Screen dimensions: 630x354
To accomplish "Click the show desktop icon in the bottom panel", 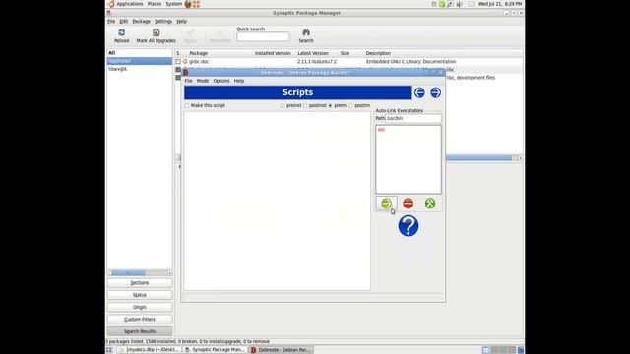I will pos(109,350).
